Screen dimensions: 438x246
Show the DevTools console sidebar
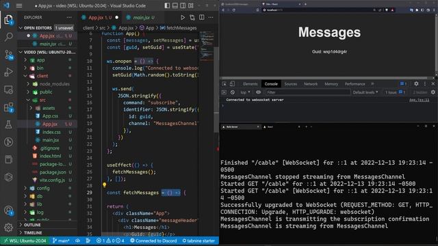click(224, 92)
